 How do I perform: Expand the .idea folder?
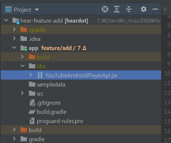click(14, 38)
